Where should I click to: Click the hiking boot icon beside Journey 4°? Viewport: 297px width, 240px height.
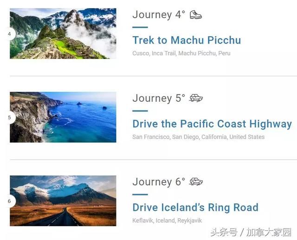(196, 14)
